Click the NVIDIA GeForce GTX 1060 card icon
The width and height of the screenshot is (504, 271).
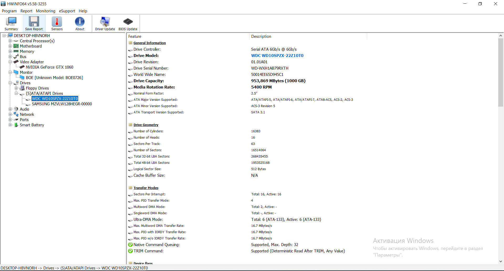[22, 67]
